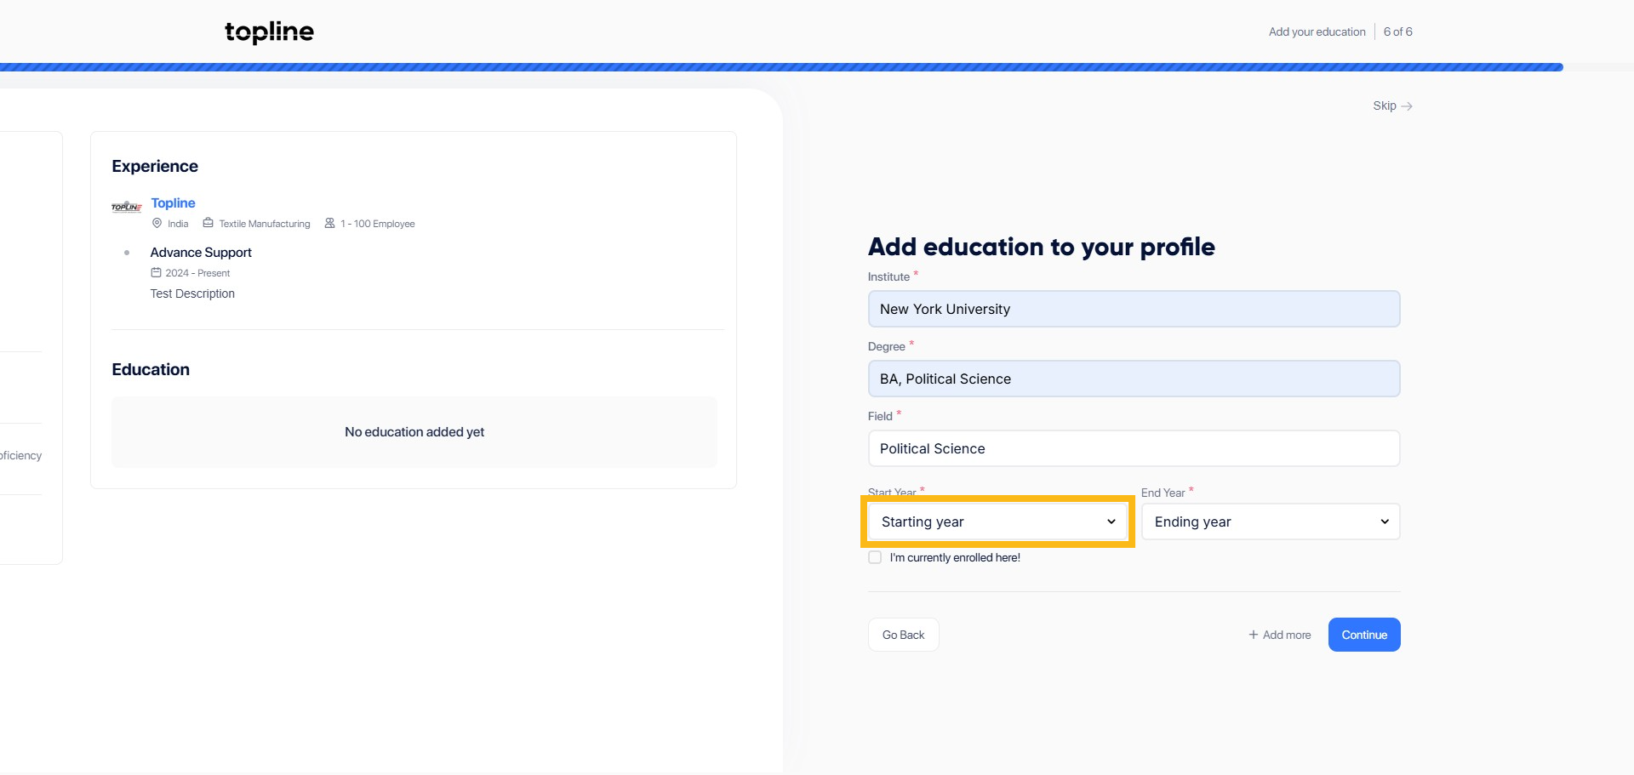Click the calendar icon beside 2024 - Present
The image size is (1634, 775).
[156, 272]
